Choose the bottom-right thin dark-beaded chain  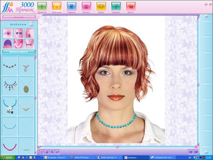(26, 146)
